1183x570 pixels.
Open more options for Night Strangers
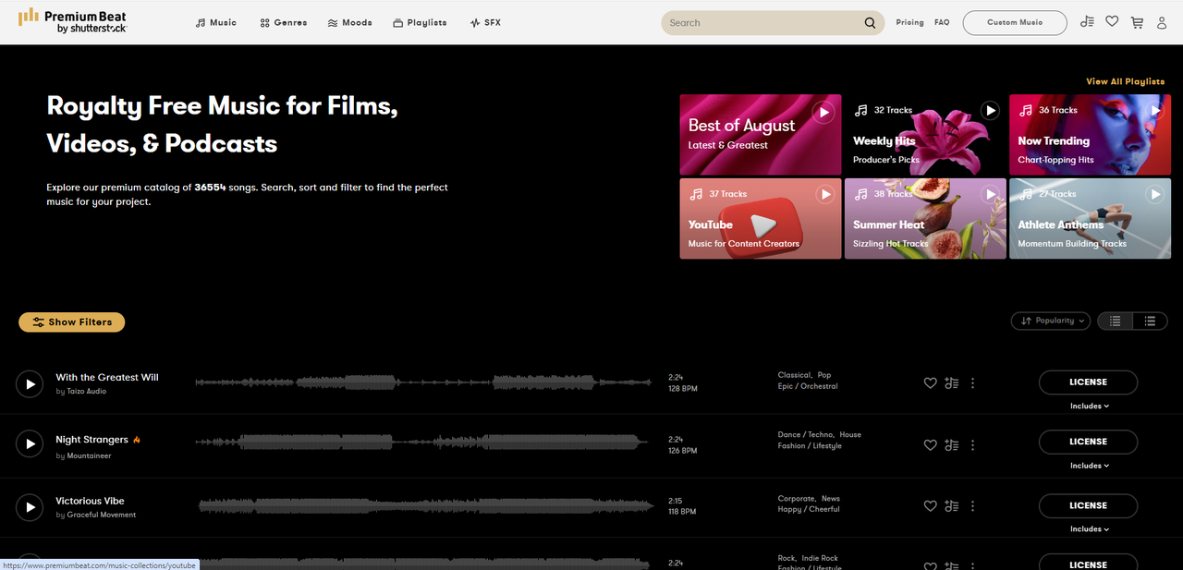pos(972,444)
